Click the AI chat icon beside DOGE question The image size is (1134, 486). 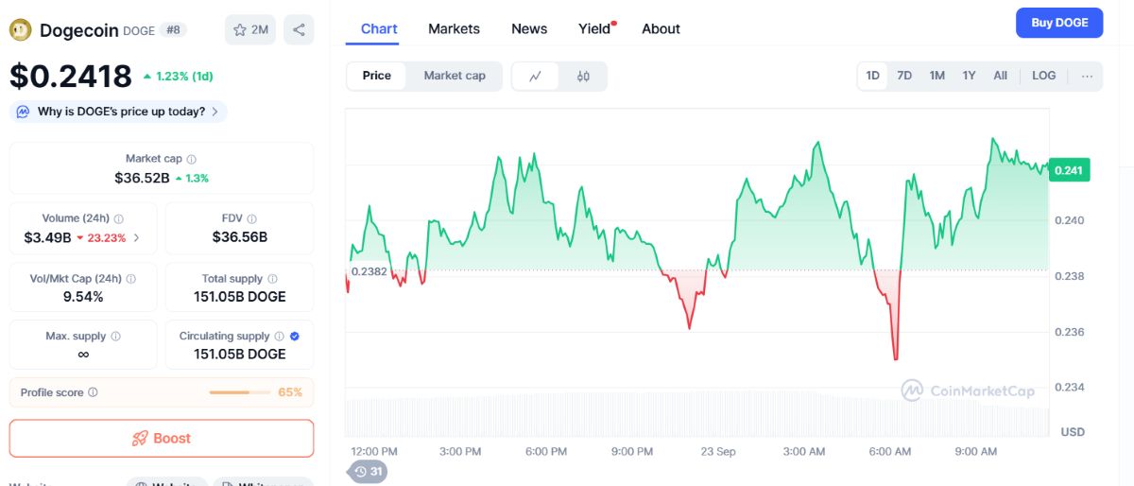click(23, 112)
